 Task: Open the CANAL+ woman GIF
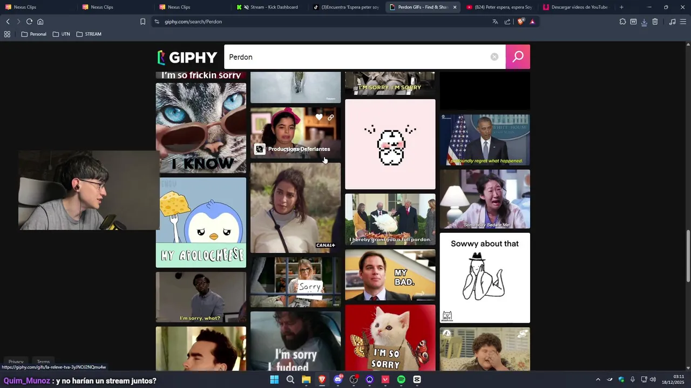(296, 207)
